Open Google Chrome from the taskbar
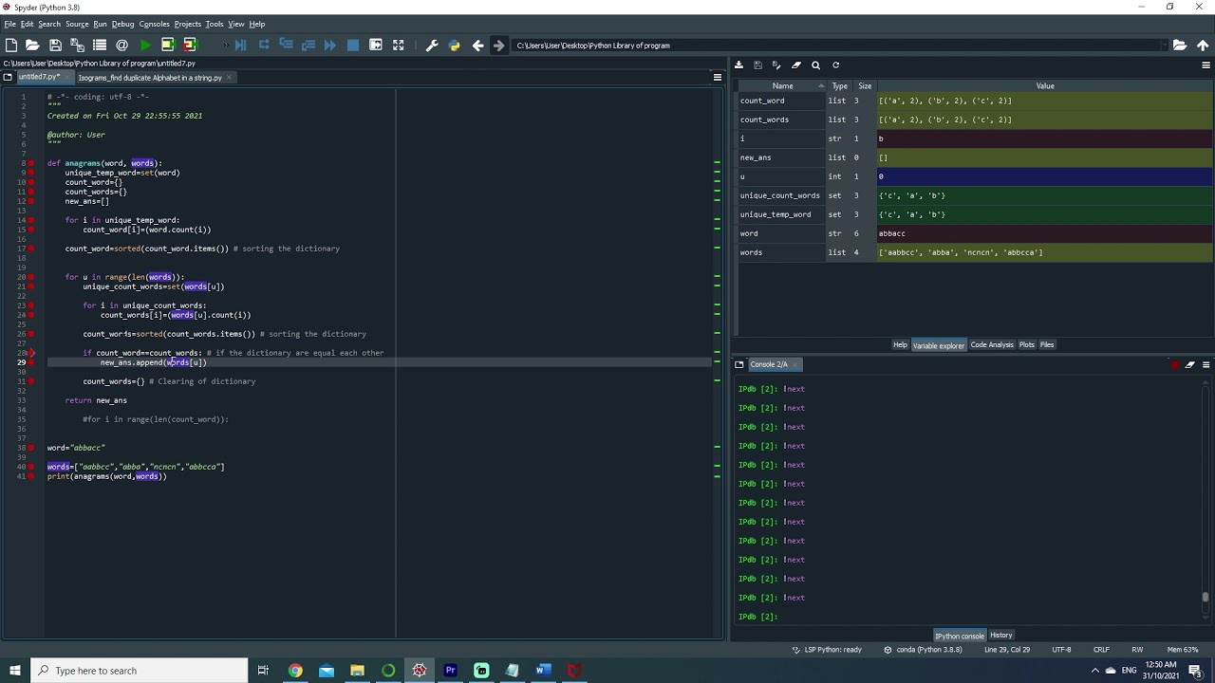The height and width of the screenshot is (683, 1215). [x=295, y=671]
